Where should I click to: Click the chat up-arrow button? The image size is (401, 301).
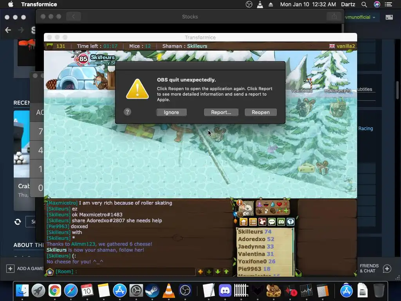tap(226, 272)
